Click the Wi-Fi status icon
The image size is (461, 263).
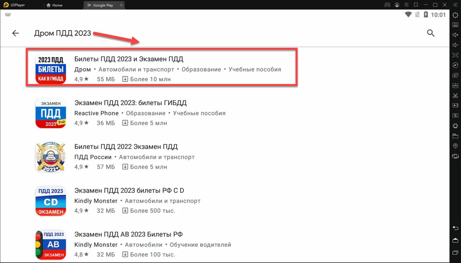tap(408, 15)
